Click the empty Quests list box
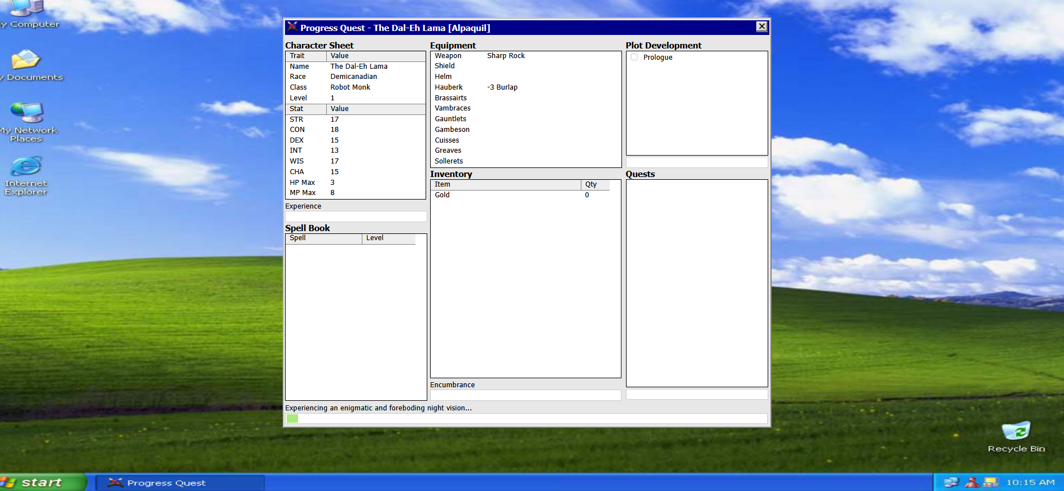Image resolution: width=1064 pixels, height=491 pixels. point(697,284)
